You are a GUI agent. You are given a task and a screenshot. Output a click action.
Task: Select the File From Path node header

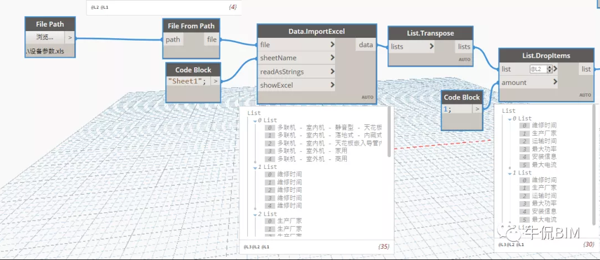(x=191, y=26)
